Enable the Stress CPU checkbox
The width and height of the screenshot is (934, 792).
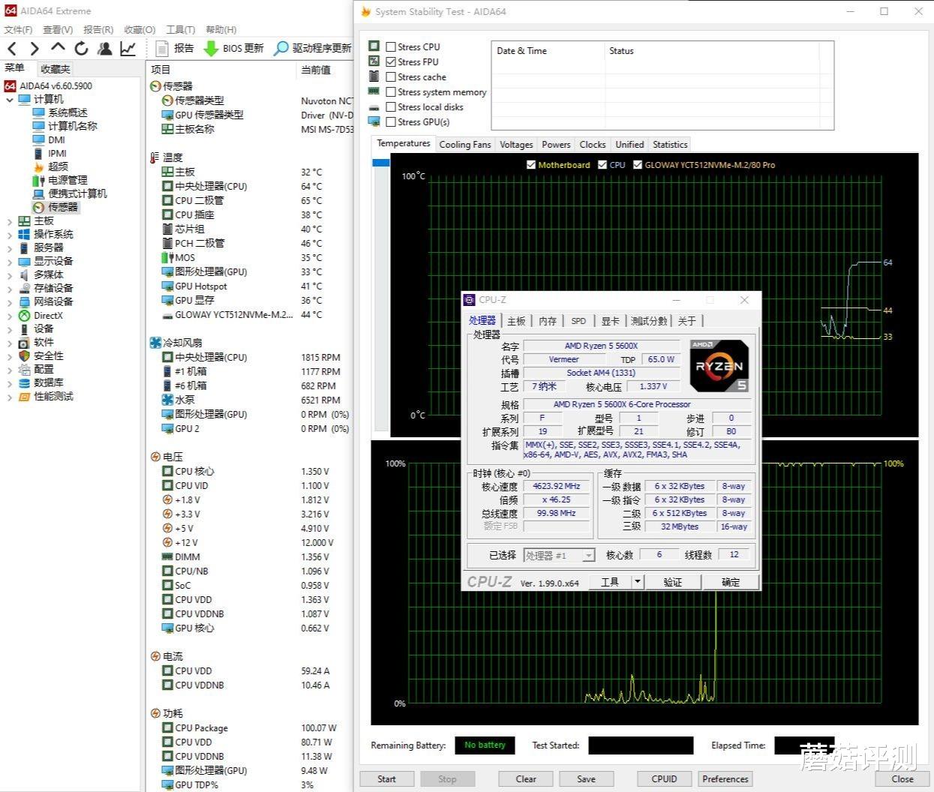[x=391, y=46]
